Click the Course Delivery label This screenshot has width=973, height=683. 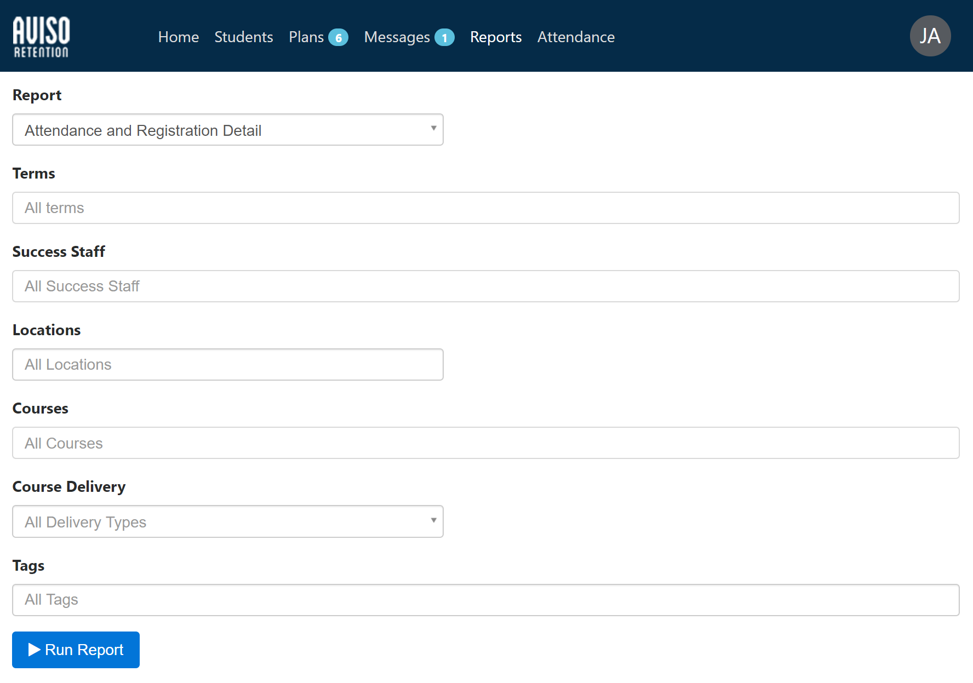pyautogui.click(x=69, y=487)
